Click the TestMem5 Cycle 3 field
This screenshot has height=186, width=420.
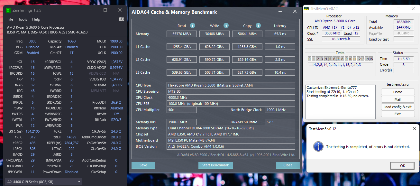403,65
